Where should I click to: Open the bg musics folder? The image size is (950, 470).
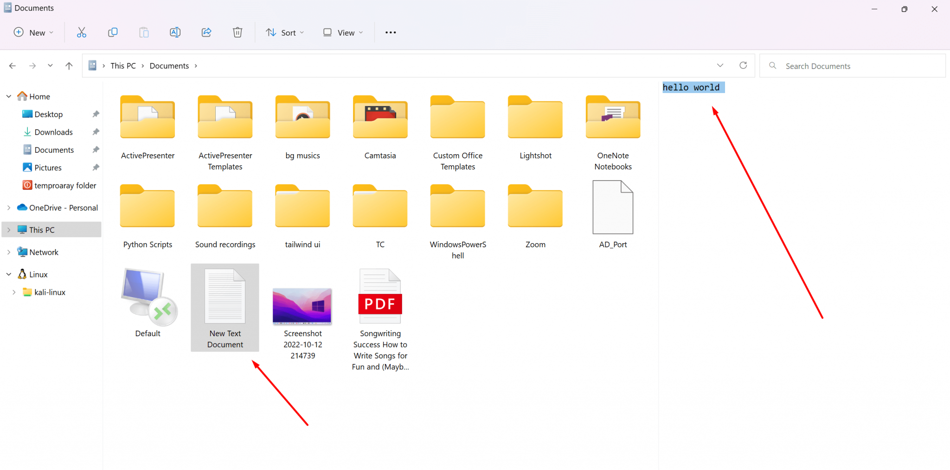302,127
